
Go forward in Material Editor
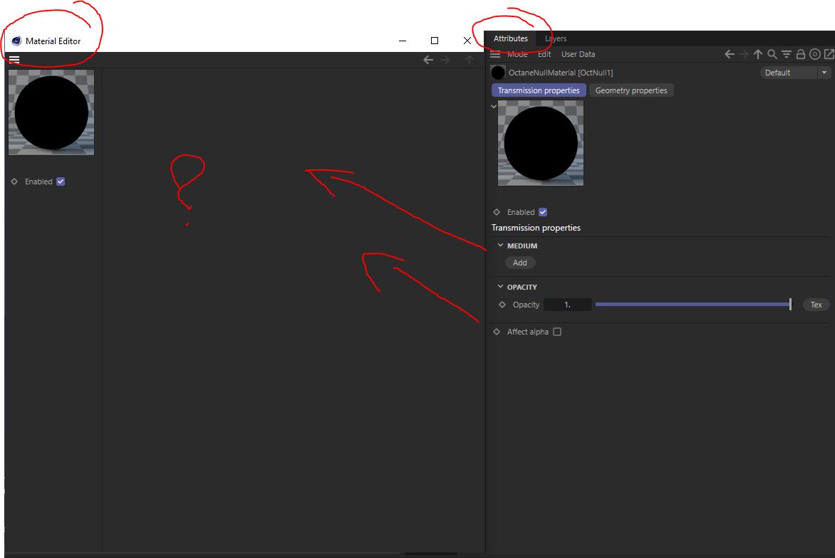pyautogui.click(x=445, y=60)
